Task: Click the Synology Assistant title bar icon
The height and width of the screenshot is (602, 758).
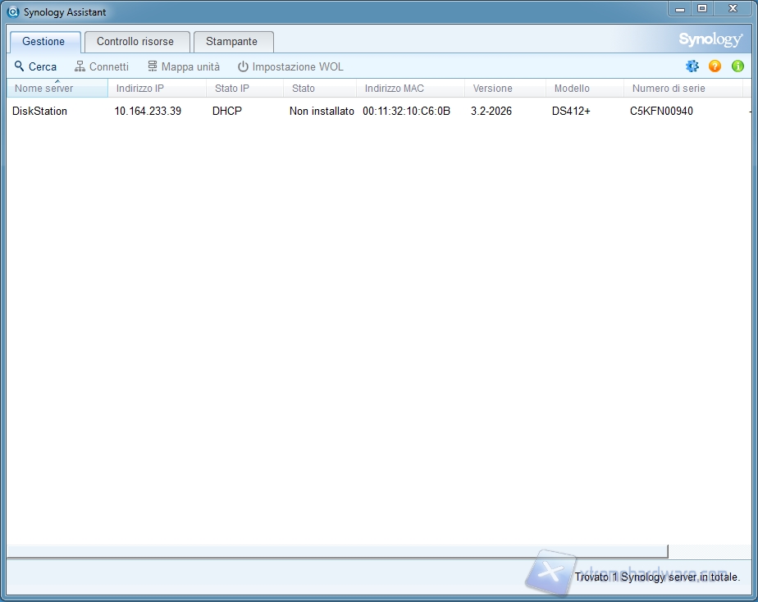Action: click(13, 12)
